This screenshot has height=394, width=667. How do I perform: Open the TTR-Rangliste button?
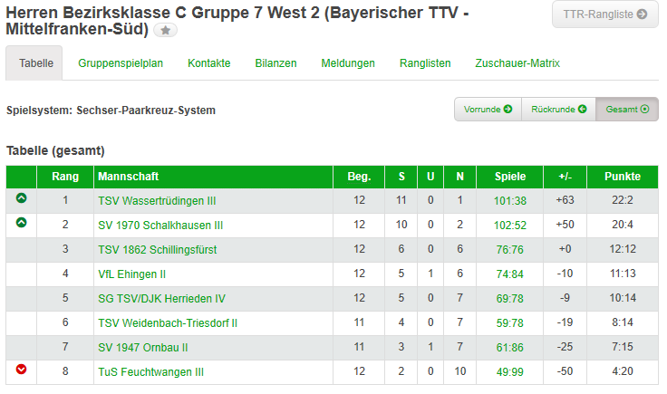pos(604,14)
